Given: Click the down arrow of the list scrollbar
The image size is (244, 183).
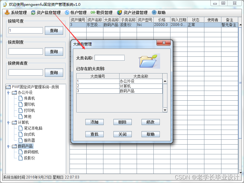Looking at the screenshot, I should click(x=165, y=110).
